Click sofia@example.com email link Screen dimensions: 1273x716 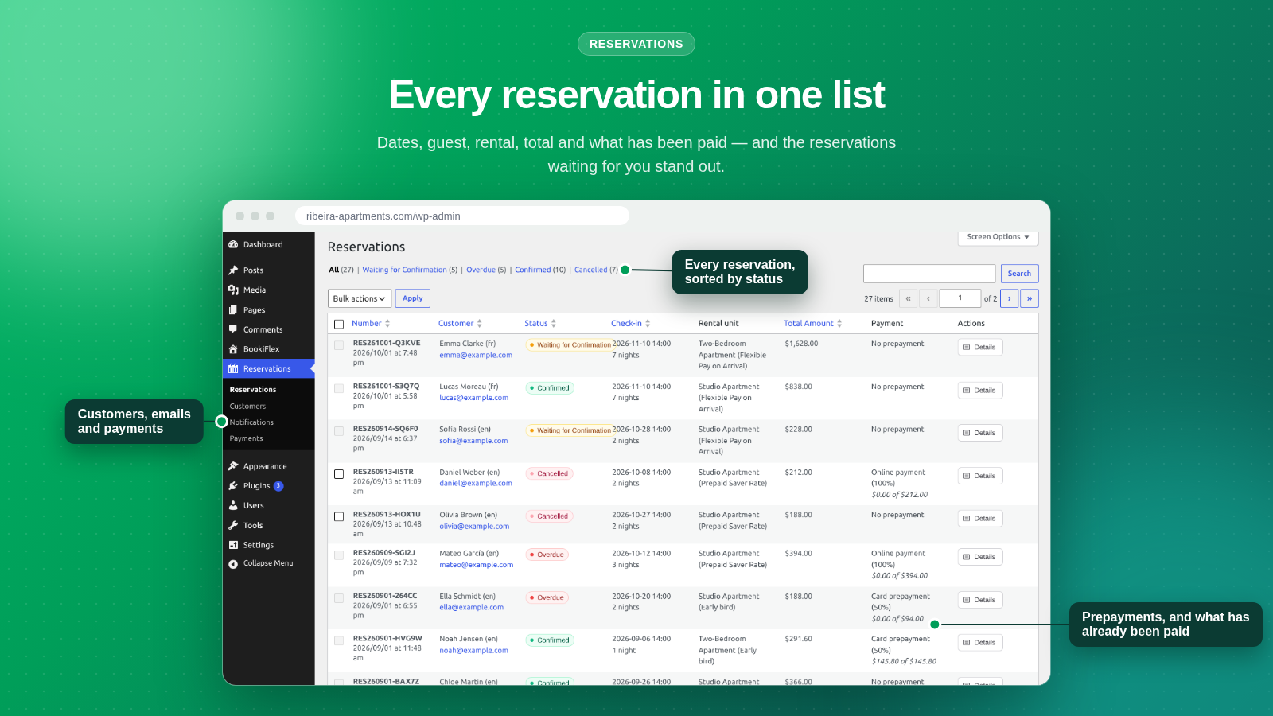[x=473, y=441]
